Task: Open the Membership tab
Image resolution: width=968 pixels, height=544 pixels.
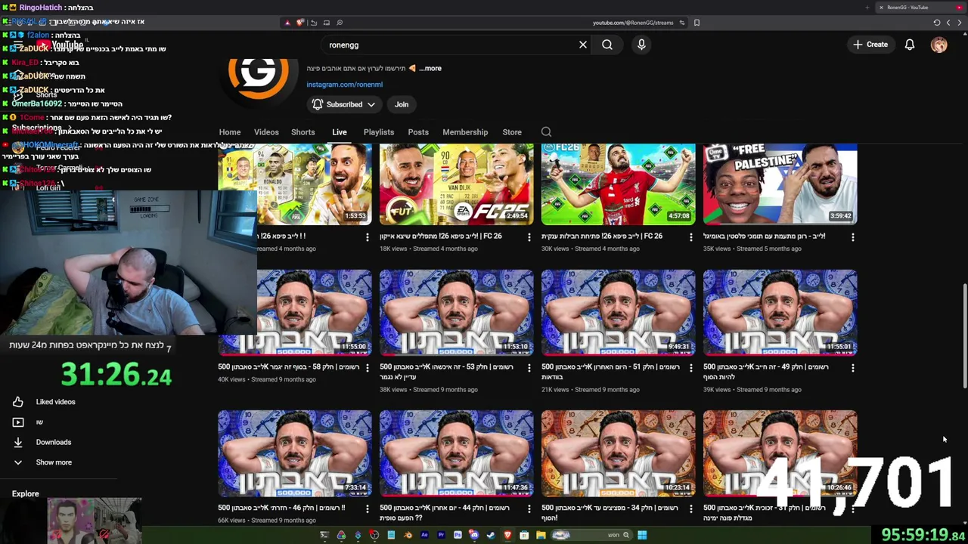Action: pos(465,132)
